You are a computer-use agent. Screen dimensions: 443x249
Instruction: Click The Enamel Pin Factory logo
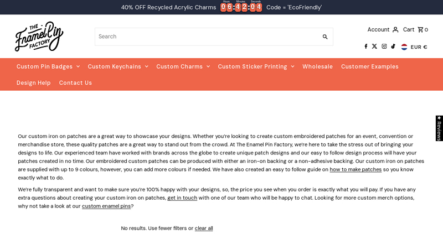pos(39,37)
